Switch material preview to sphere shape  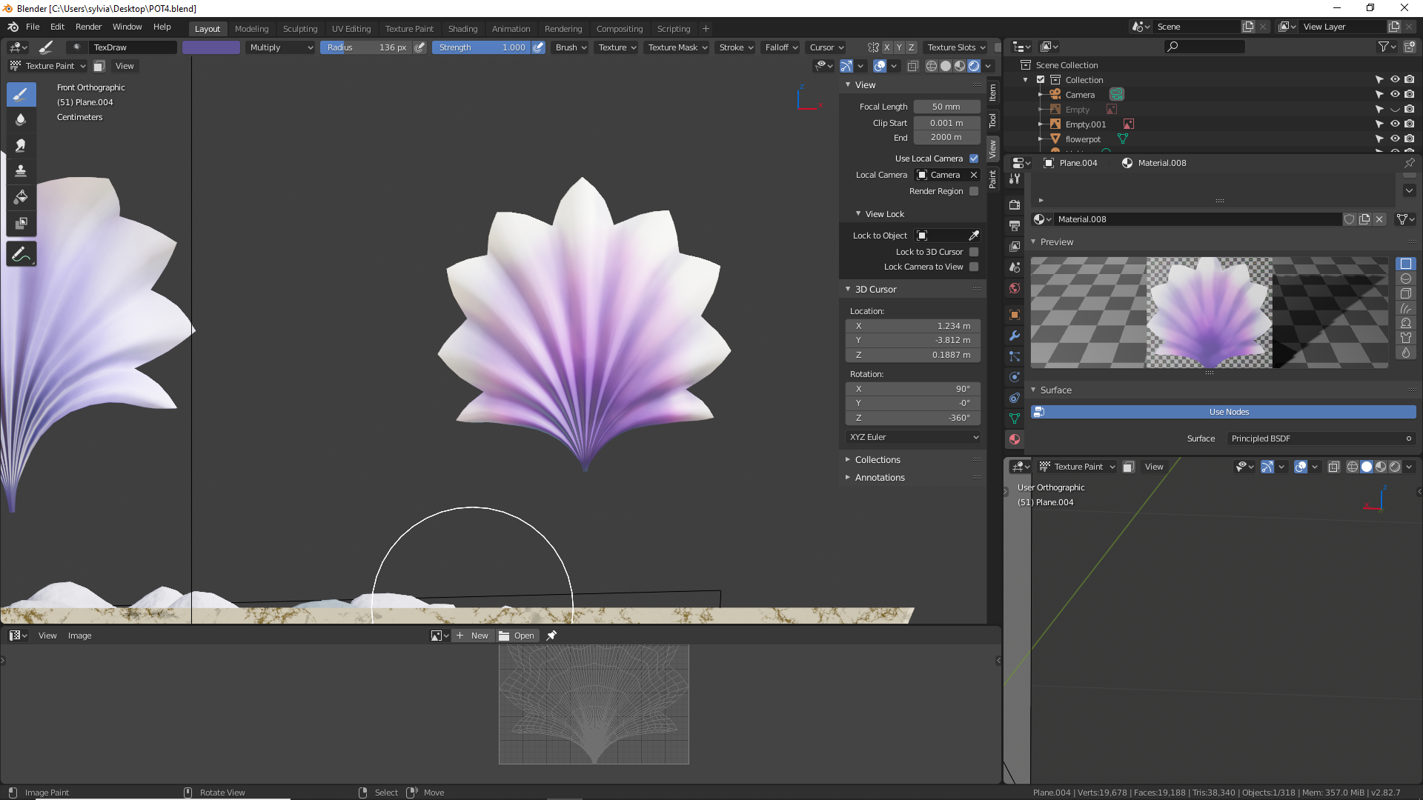coord(1405,279)
